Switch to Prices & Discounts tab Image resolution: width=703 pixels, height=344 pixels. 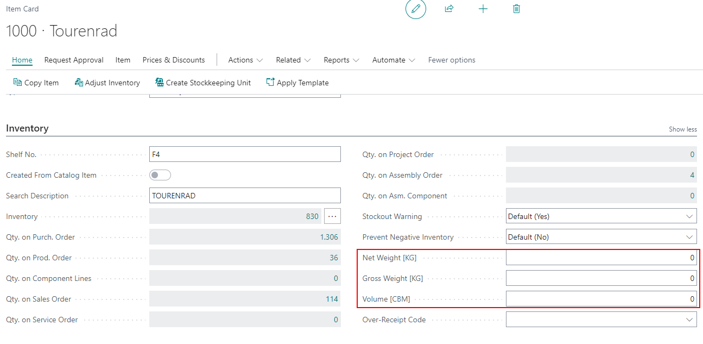coord(174,60)
